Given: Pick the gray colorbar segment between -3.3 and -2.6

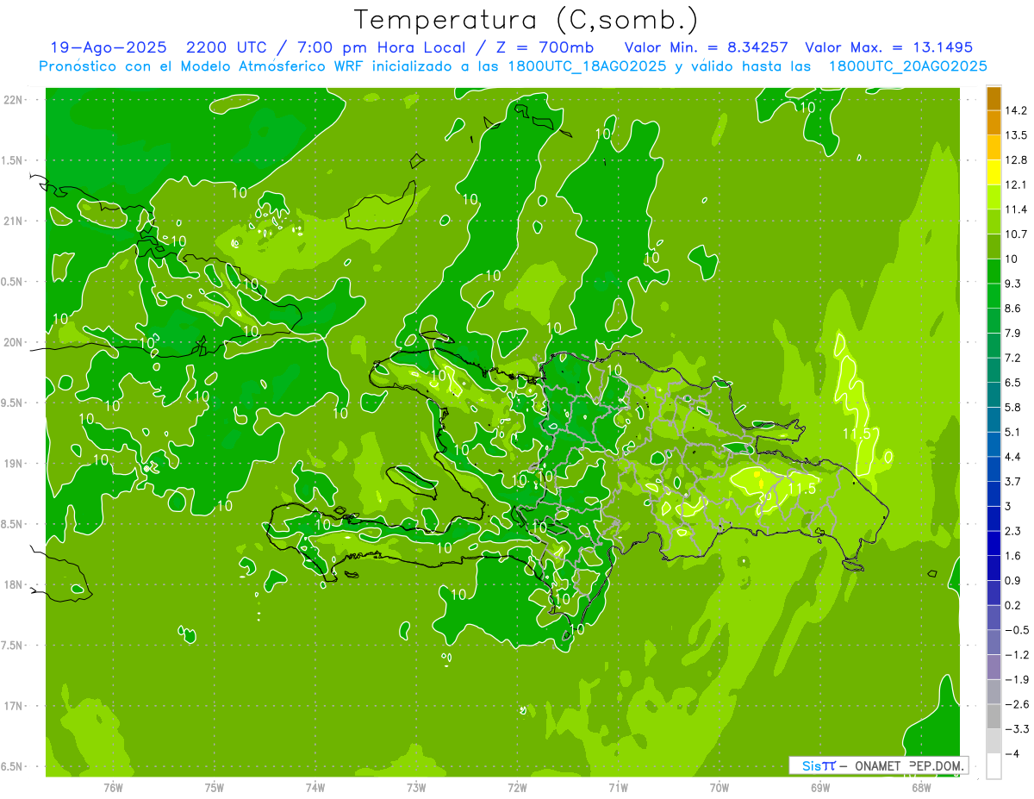Looking at the screenshot, I should [994, 717].
